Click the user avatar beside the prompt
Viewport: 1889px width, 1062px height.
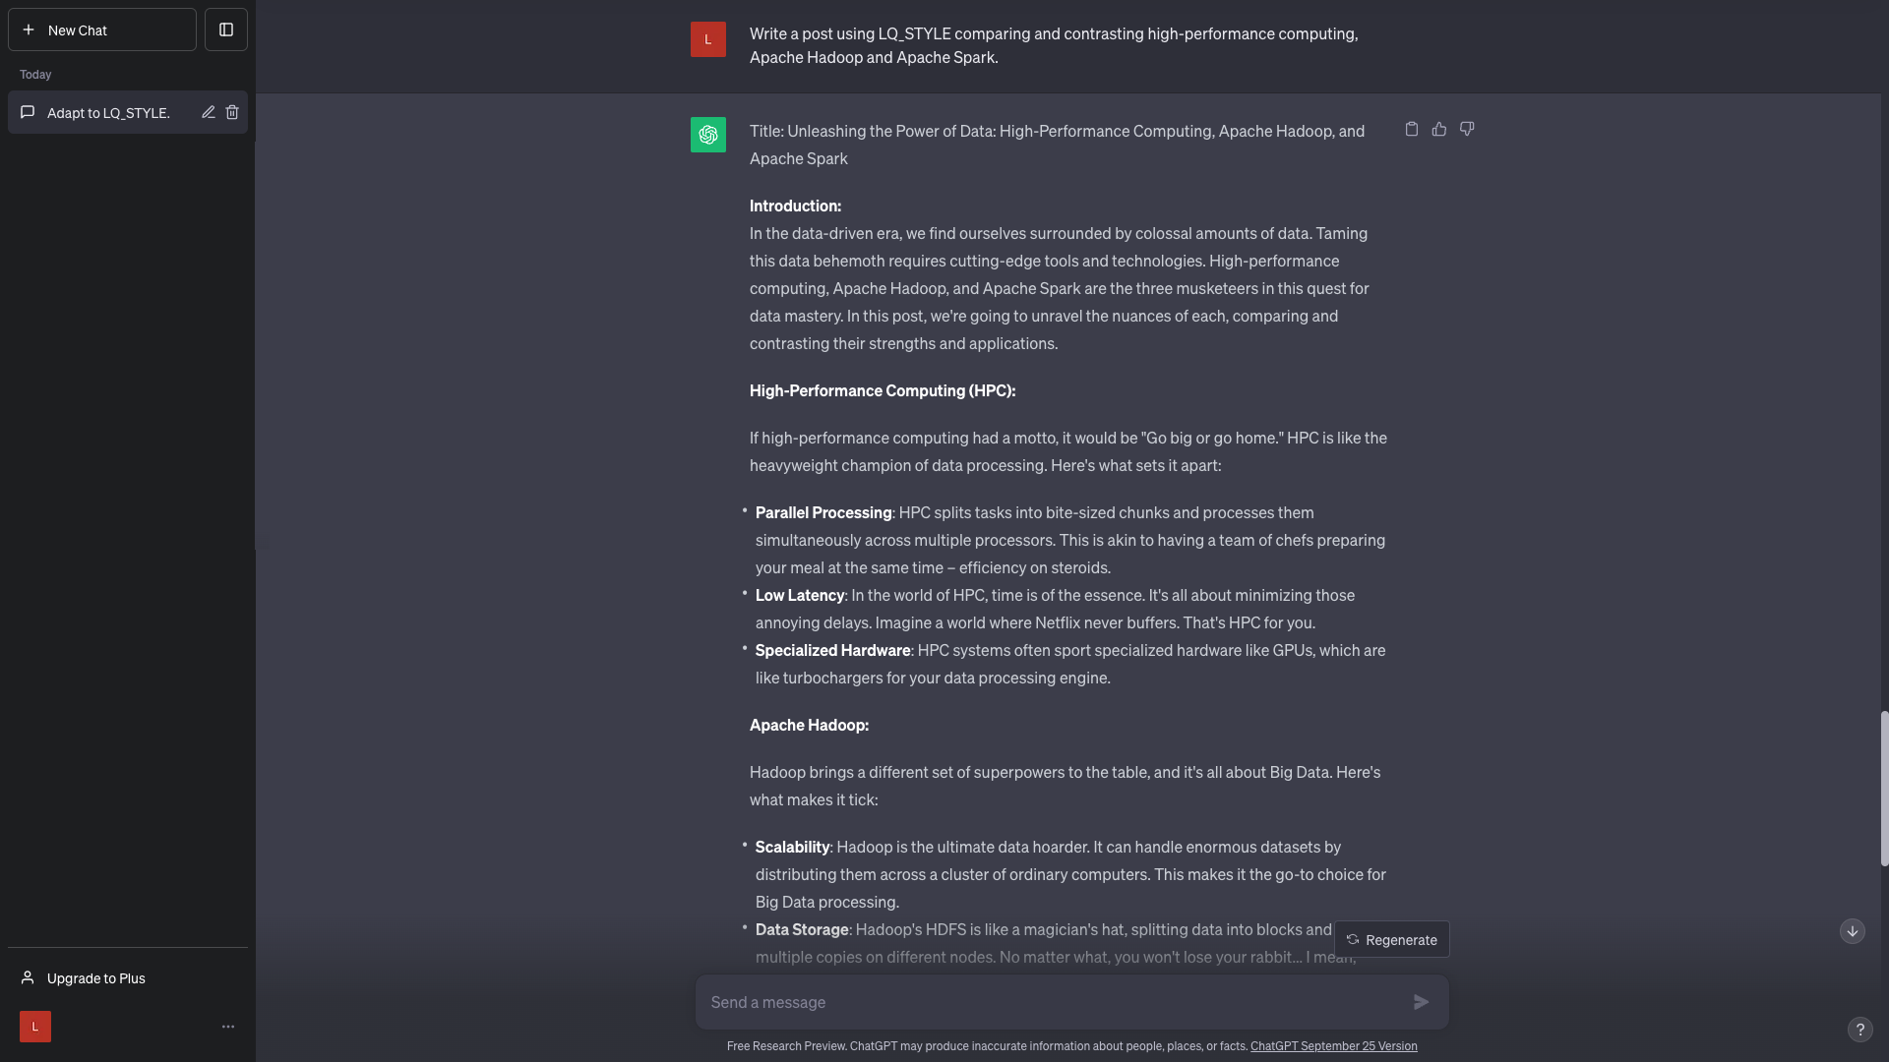coord(708,39)
